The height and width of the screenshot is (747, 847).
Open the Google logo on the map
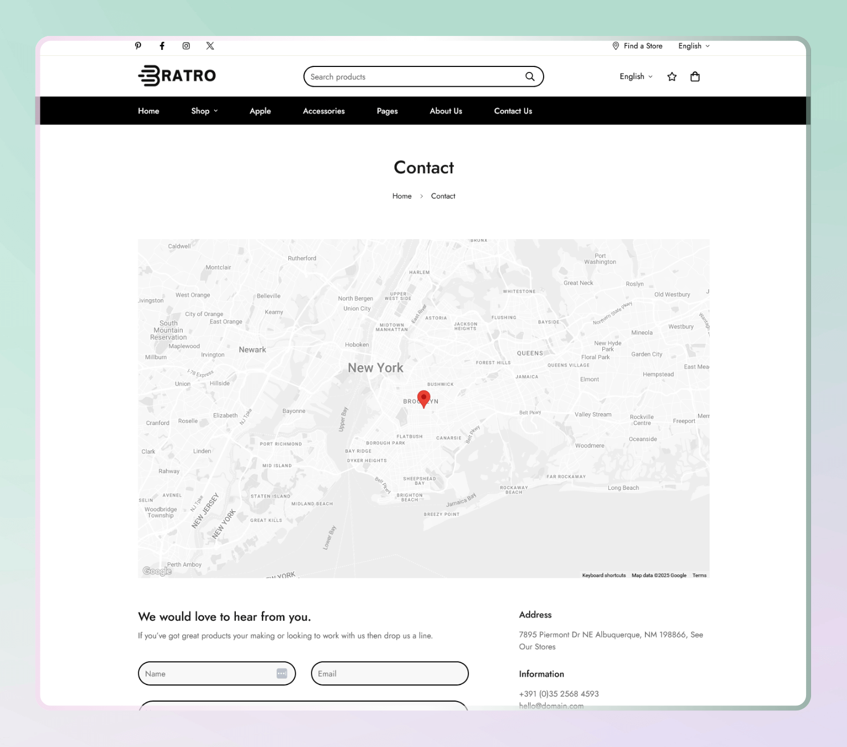[157, 571]
